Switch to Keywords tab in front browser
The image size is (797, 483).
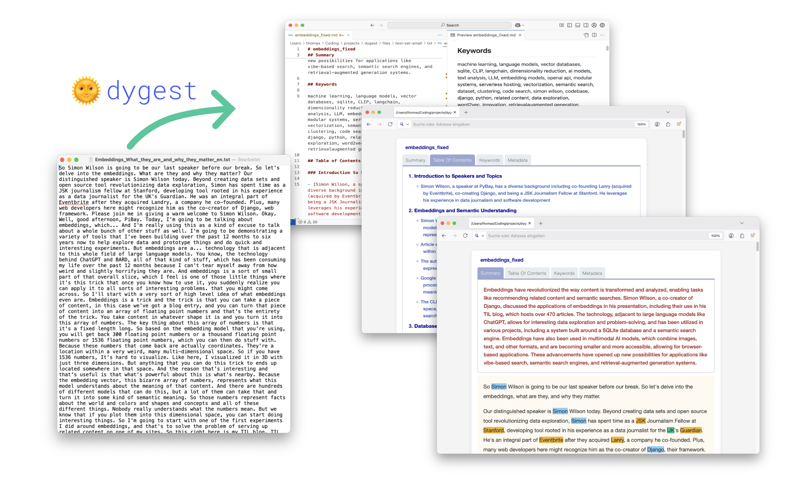tap(564, 273)
